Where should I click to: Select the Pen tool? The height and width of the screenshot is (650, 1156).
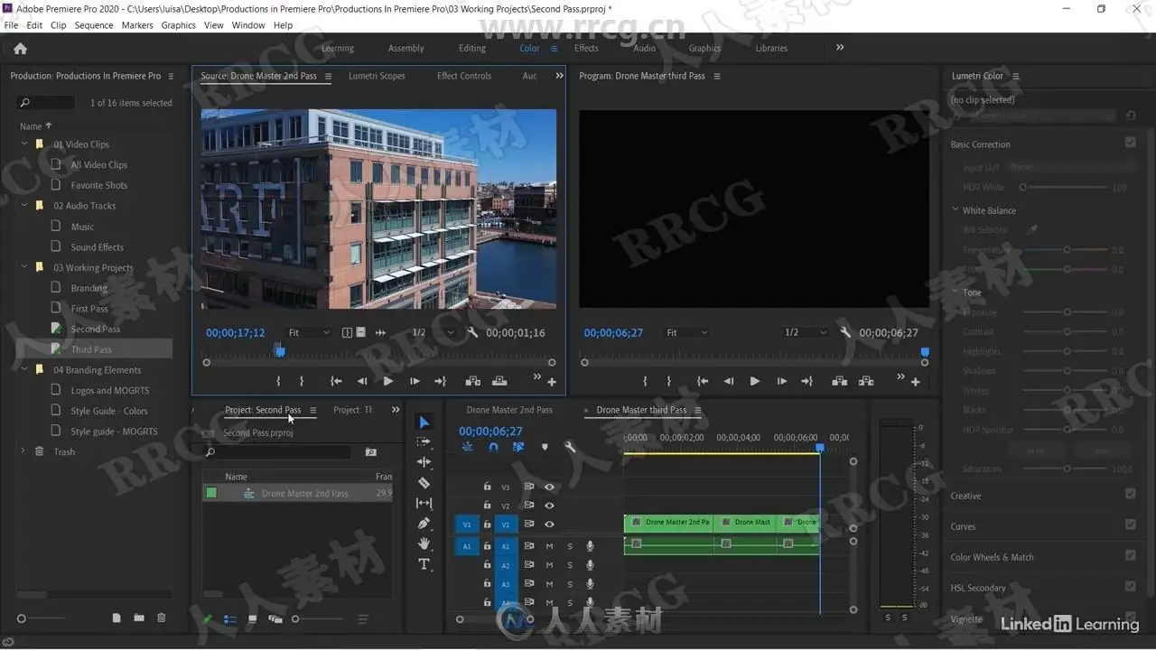[x=424, y=524]
